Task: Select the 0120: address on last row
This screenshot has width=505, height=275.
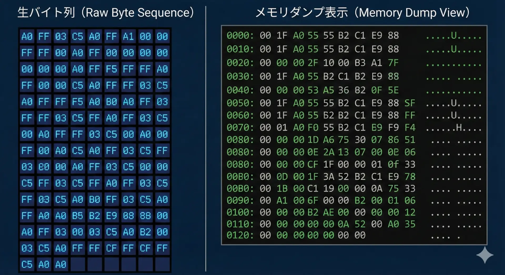Action: pyautogui.click(x=240, y=235)
